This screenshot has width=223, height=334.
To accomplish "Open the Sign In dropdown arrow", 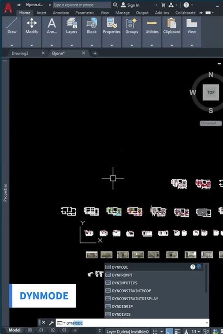I will coord(156,5).
